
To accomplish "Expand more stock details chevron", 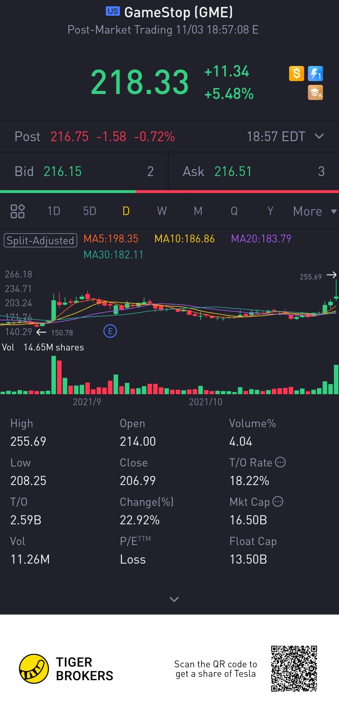I will (x=174, y=599).
